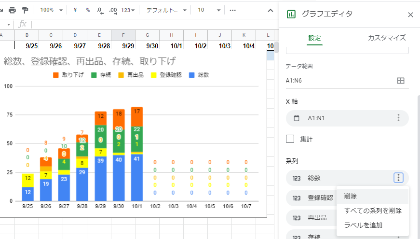
Task: Select 削除 in the series menu
Action: click(372, 197)
